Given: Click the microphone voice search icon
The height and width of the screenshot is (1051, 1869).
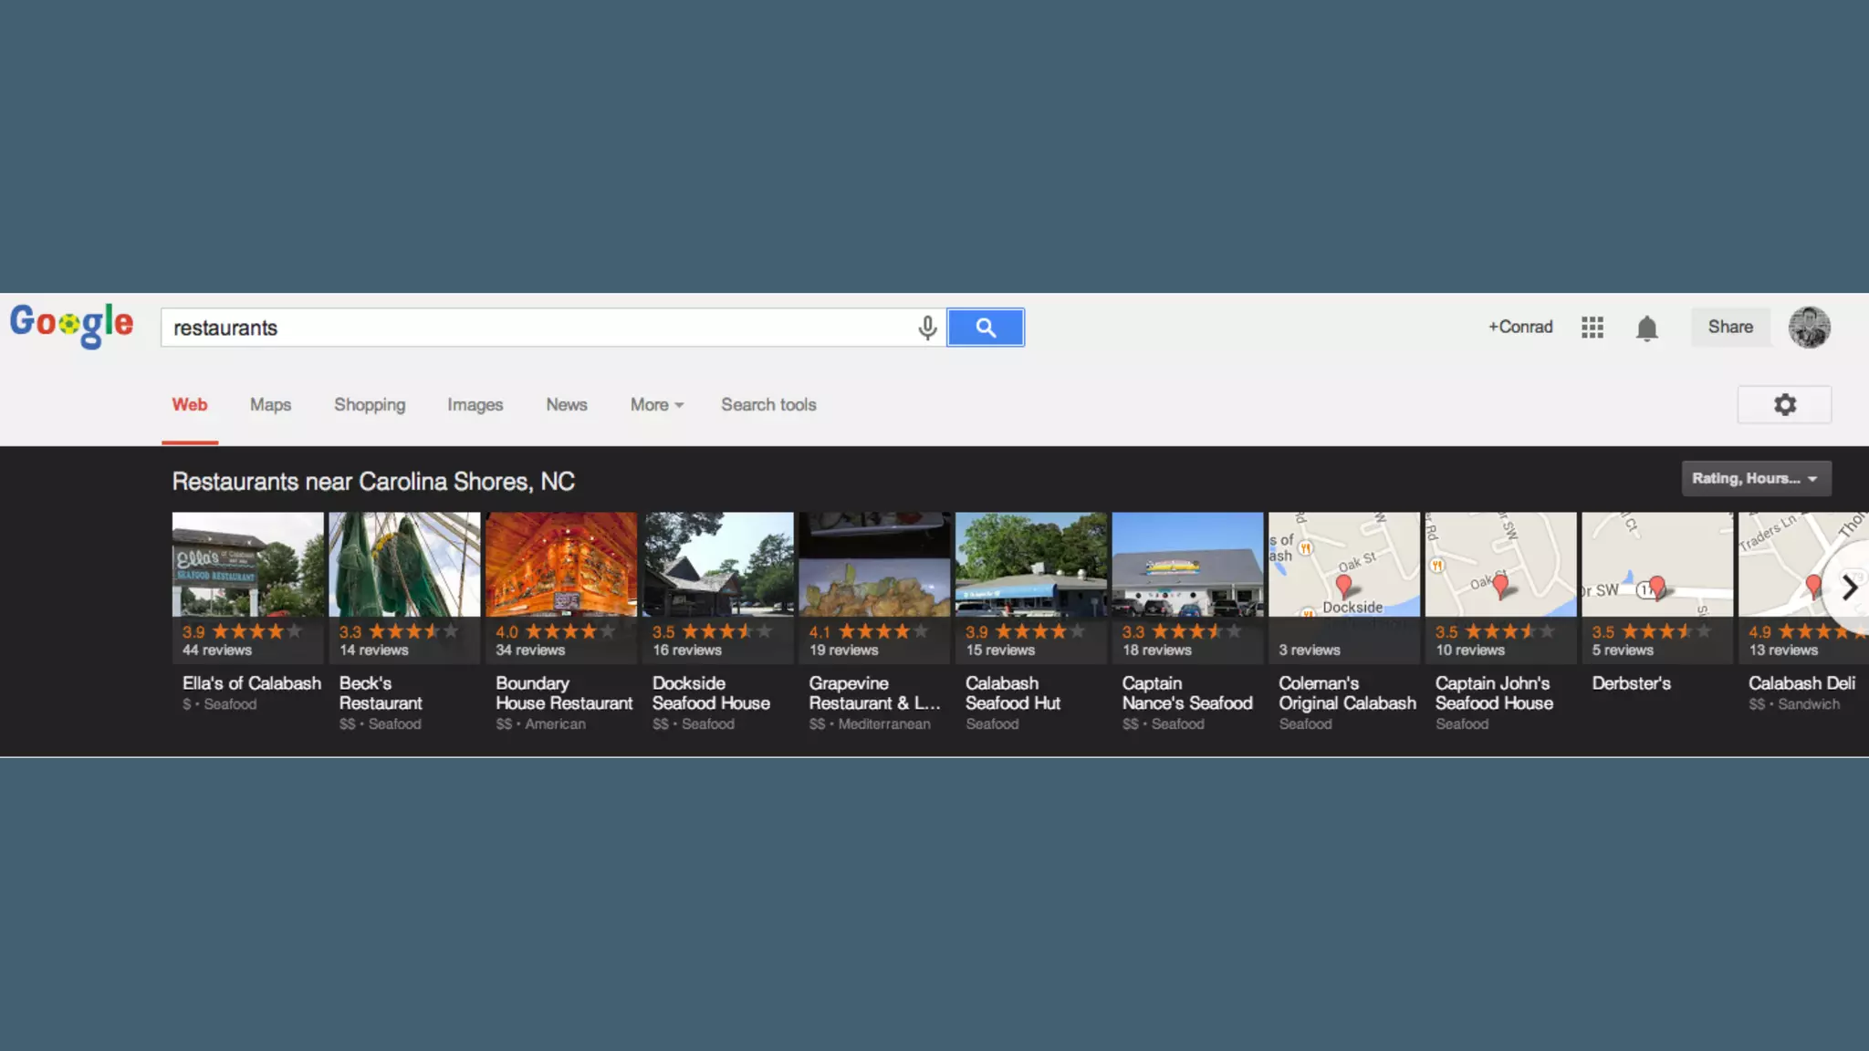Looking at the screenshot, I should (927, 328).
